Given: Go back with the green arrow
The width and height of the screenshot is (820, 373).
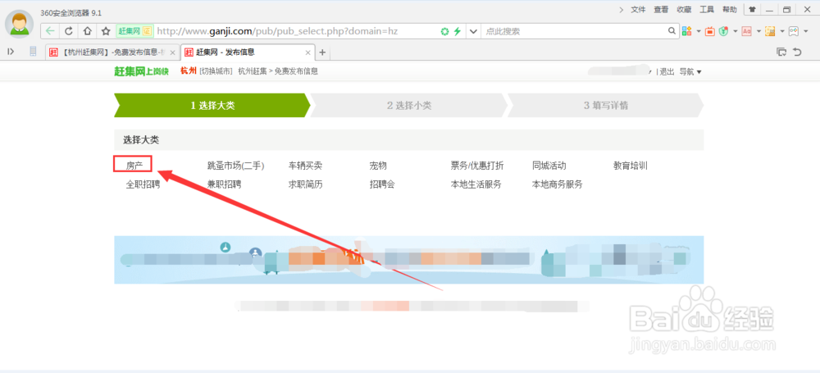Looking at the screenshot, I should [x=50, y=31].
